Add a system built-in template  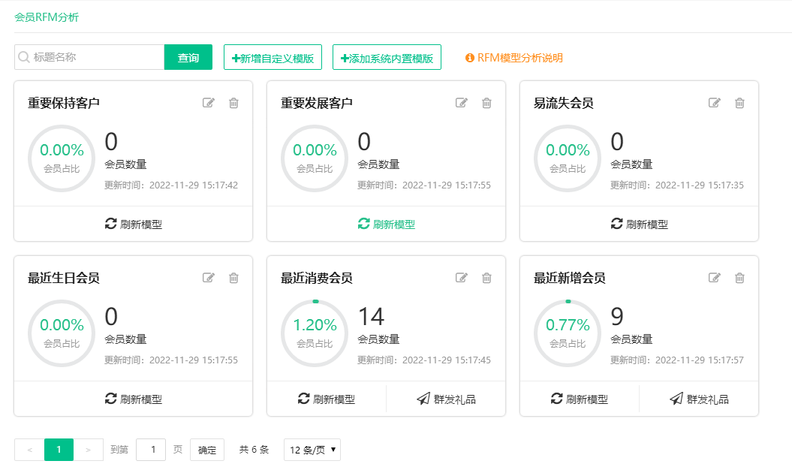click(387, 58)
